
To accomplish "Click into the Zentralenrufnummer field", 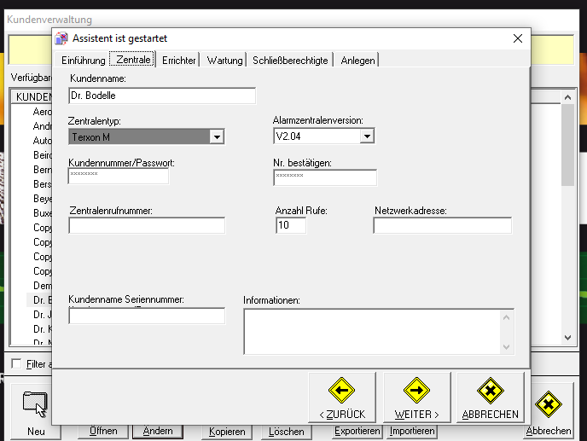I will (147, 226).
